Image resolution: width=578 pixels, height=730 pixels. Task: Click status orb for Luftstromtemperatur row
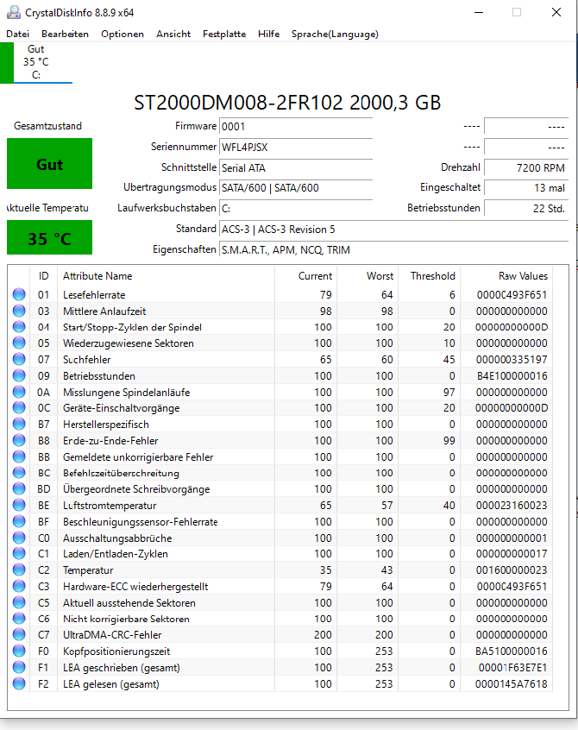tap(19, 505)
